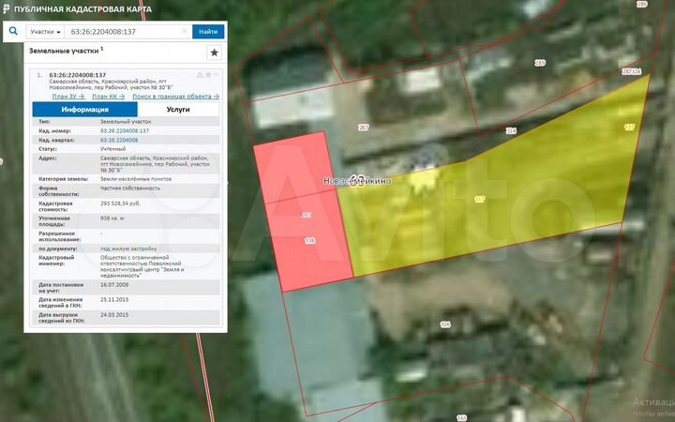Collapse the result with chevron arrow
The height and width of the screenshot is (422, 675).
[217, 74]
